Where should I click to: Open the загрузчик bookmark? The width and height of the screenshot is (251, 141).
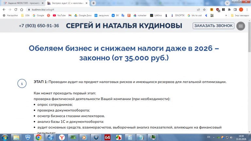(x=102, y=15)
